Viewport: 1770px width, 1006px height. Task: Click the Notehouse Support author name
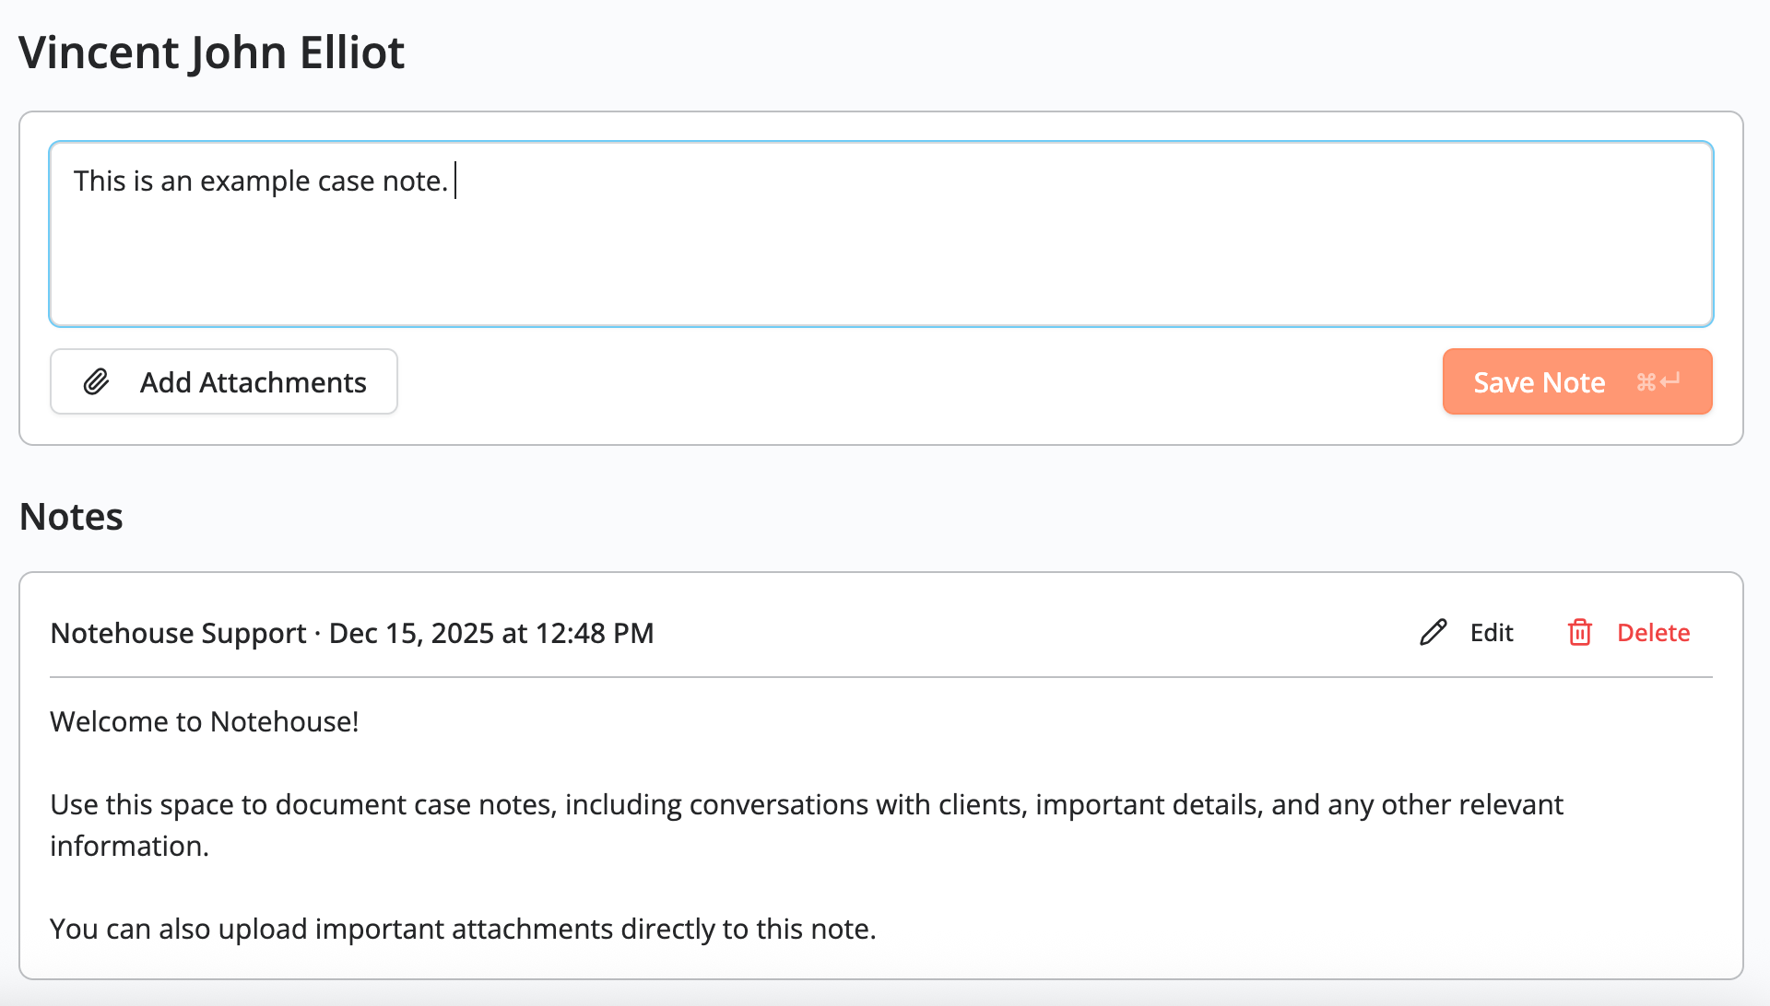(178, 633)
